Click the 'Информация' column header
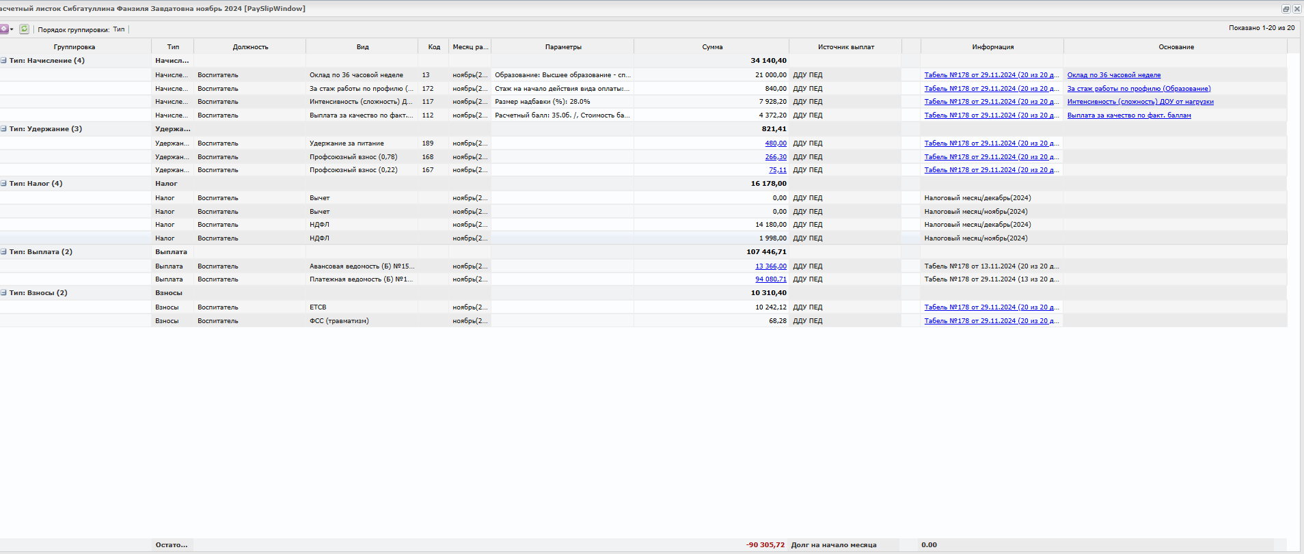This screenshot has height=554, width=1304. 993,47
